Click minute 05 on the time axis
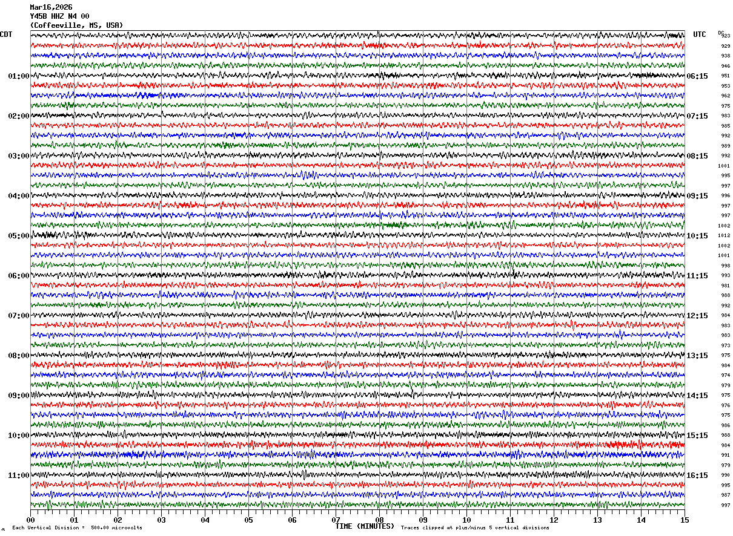Screen dimensions: 733x536 248,520
